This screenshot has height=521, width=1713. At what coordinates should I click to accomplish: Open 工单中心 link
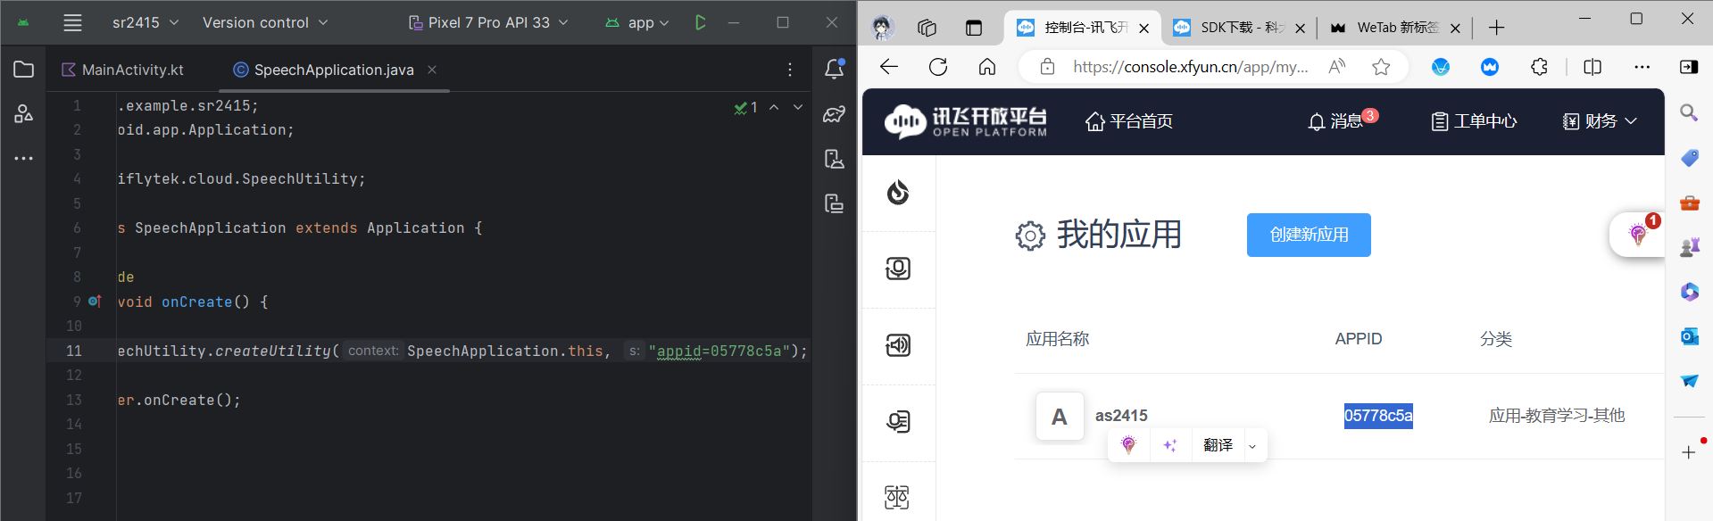coord(1474,121)
